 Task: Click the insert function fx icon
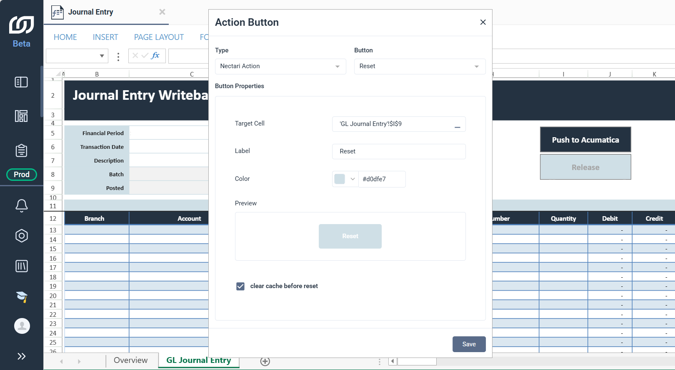(x=155, y=55)
